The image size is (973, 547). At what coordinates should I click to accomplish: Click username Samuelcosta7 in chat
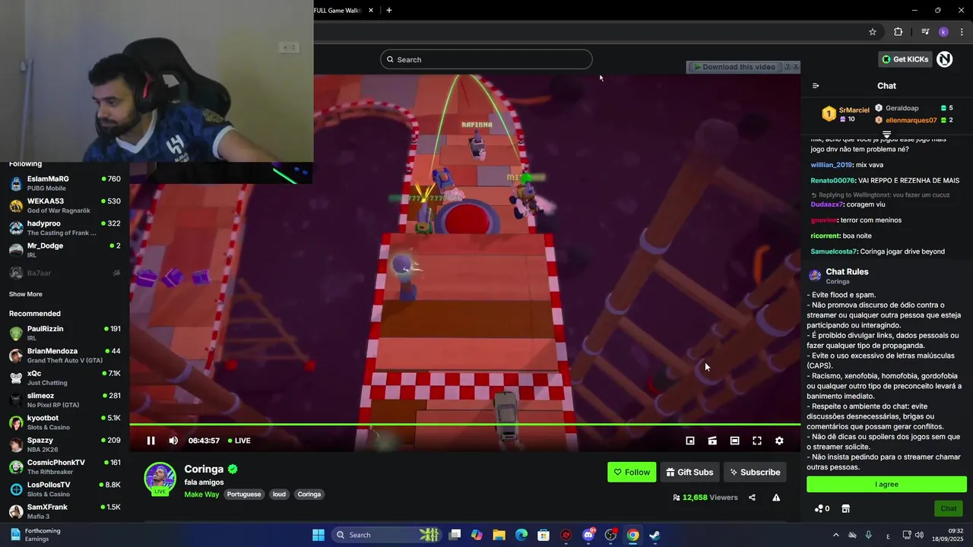(834, 251)
